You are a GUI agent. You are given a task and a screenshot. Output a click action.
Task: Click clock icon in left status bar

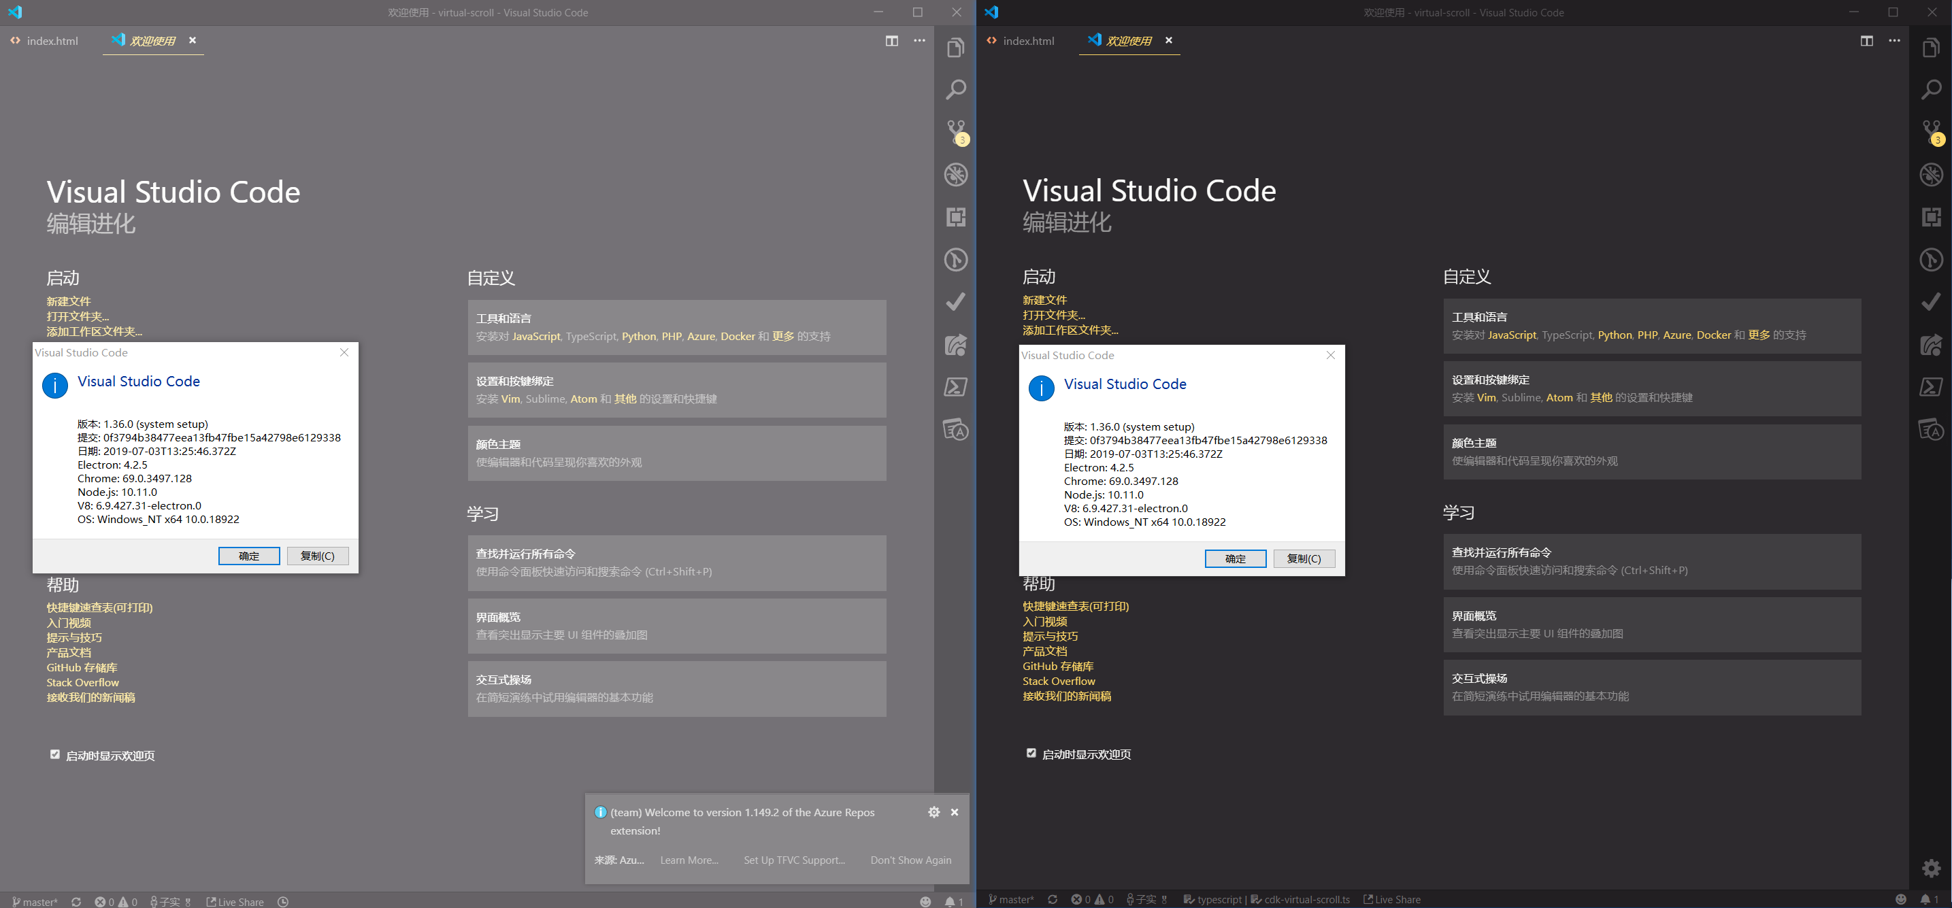tap(282, 901)
